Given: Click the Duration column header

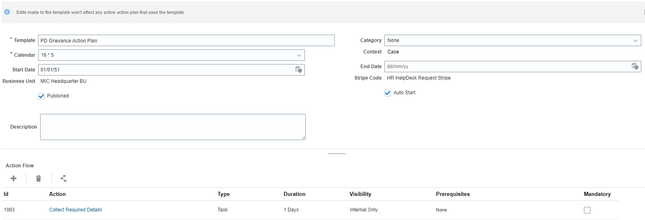Looking at the screenshot, I should click(x=294, y=194).
